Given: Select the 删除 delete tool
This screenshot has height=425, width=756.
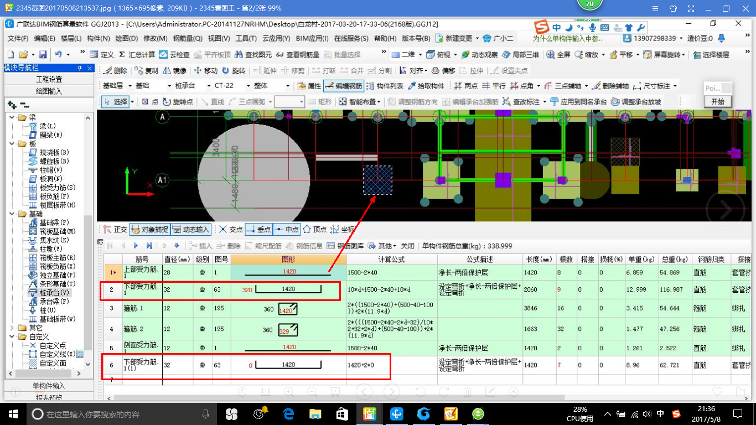Looking at the screenshot, I should [x=115, y=71].
